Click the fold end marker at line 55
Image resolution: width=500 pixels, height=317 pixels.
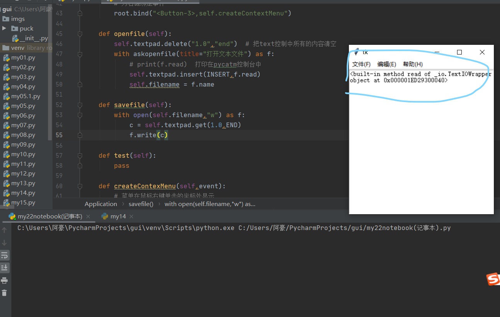click(80, 135)
